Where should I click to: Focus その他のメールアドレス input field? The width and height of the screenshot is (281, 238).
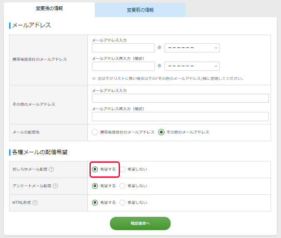coord(180,98)
